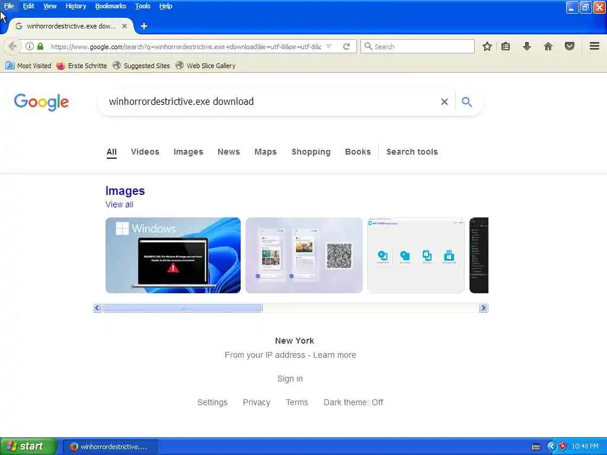Go to the Google logo homepage
The width and height of the screenshot is (607, 455).
pyautogui.click(x=41, y=102)
